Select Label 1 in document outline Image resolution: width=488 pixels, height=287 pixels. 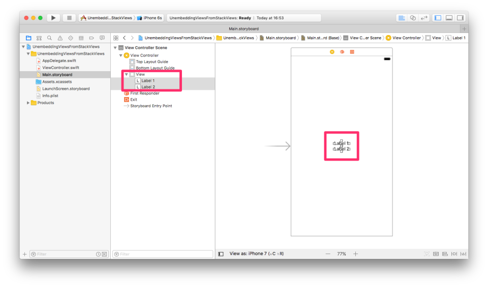point(148,81)
